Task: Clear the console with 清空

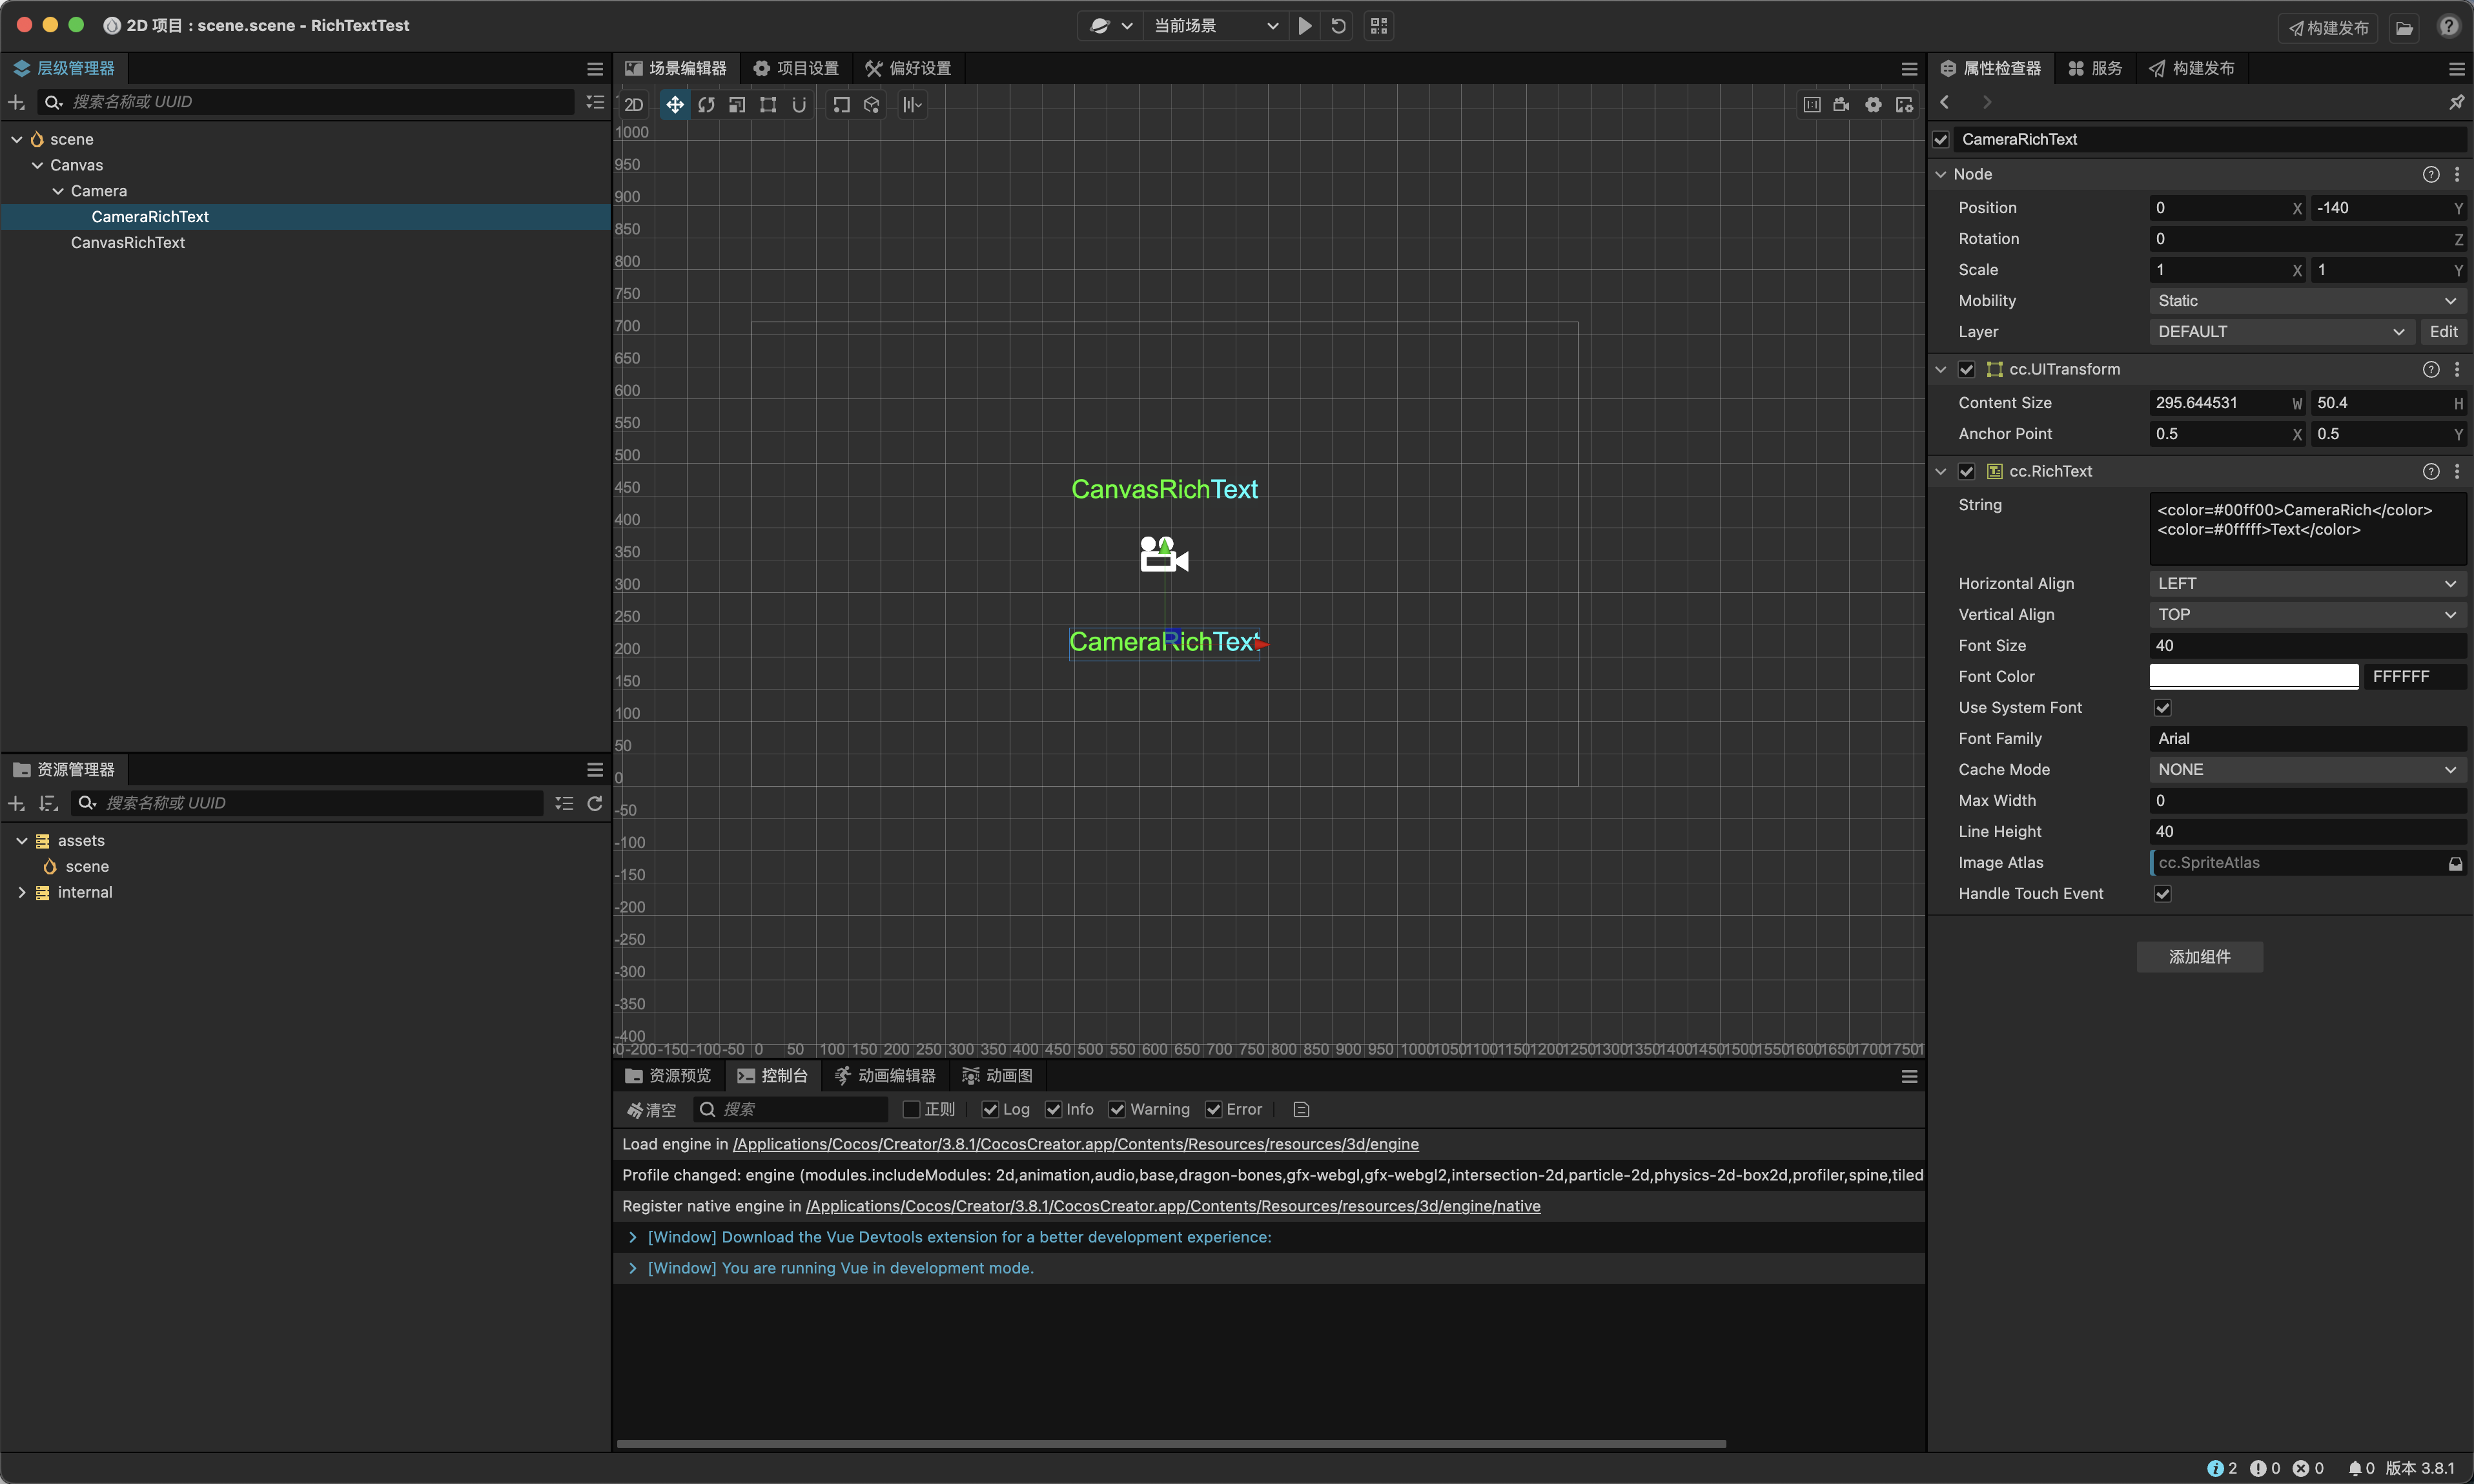Action: 651,1110
